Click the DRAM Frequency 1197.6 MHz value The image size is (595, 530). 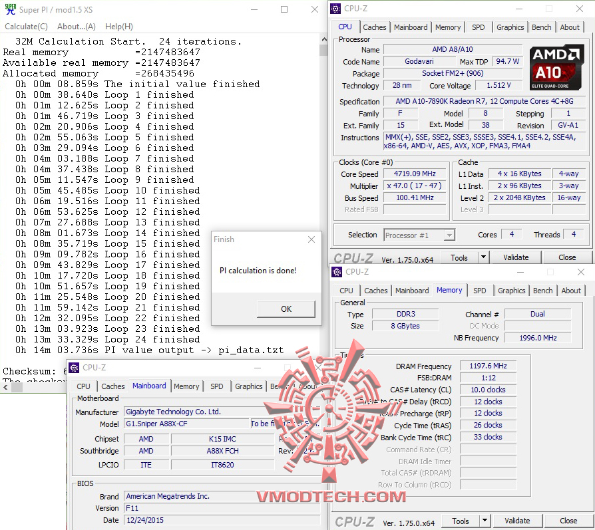tap(488, 366)
